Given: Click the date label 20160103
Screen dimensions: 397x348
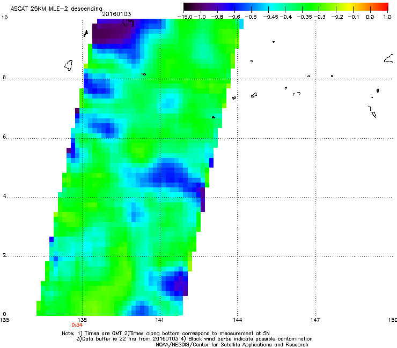Looking at the screenshot, I should [x=116, y=14].
